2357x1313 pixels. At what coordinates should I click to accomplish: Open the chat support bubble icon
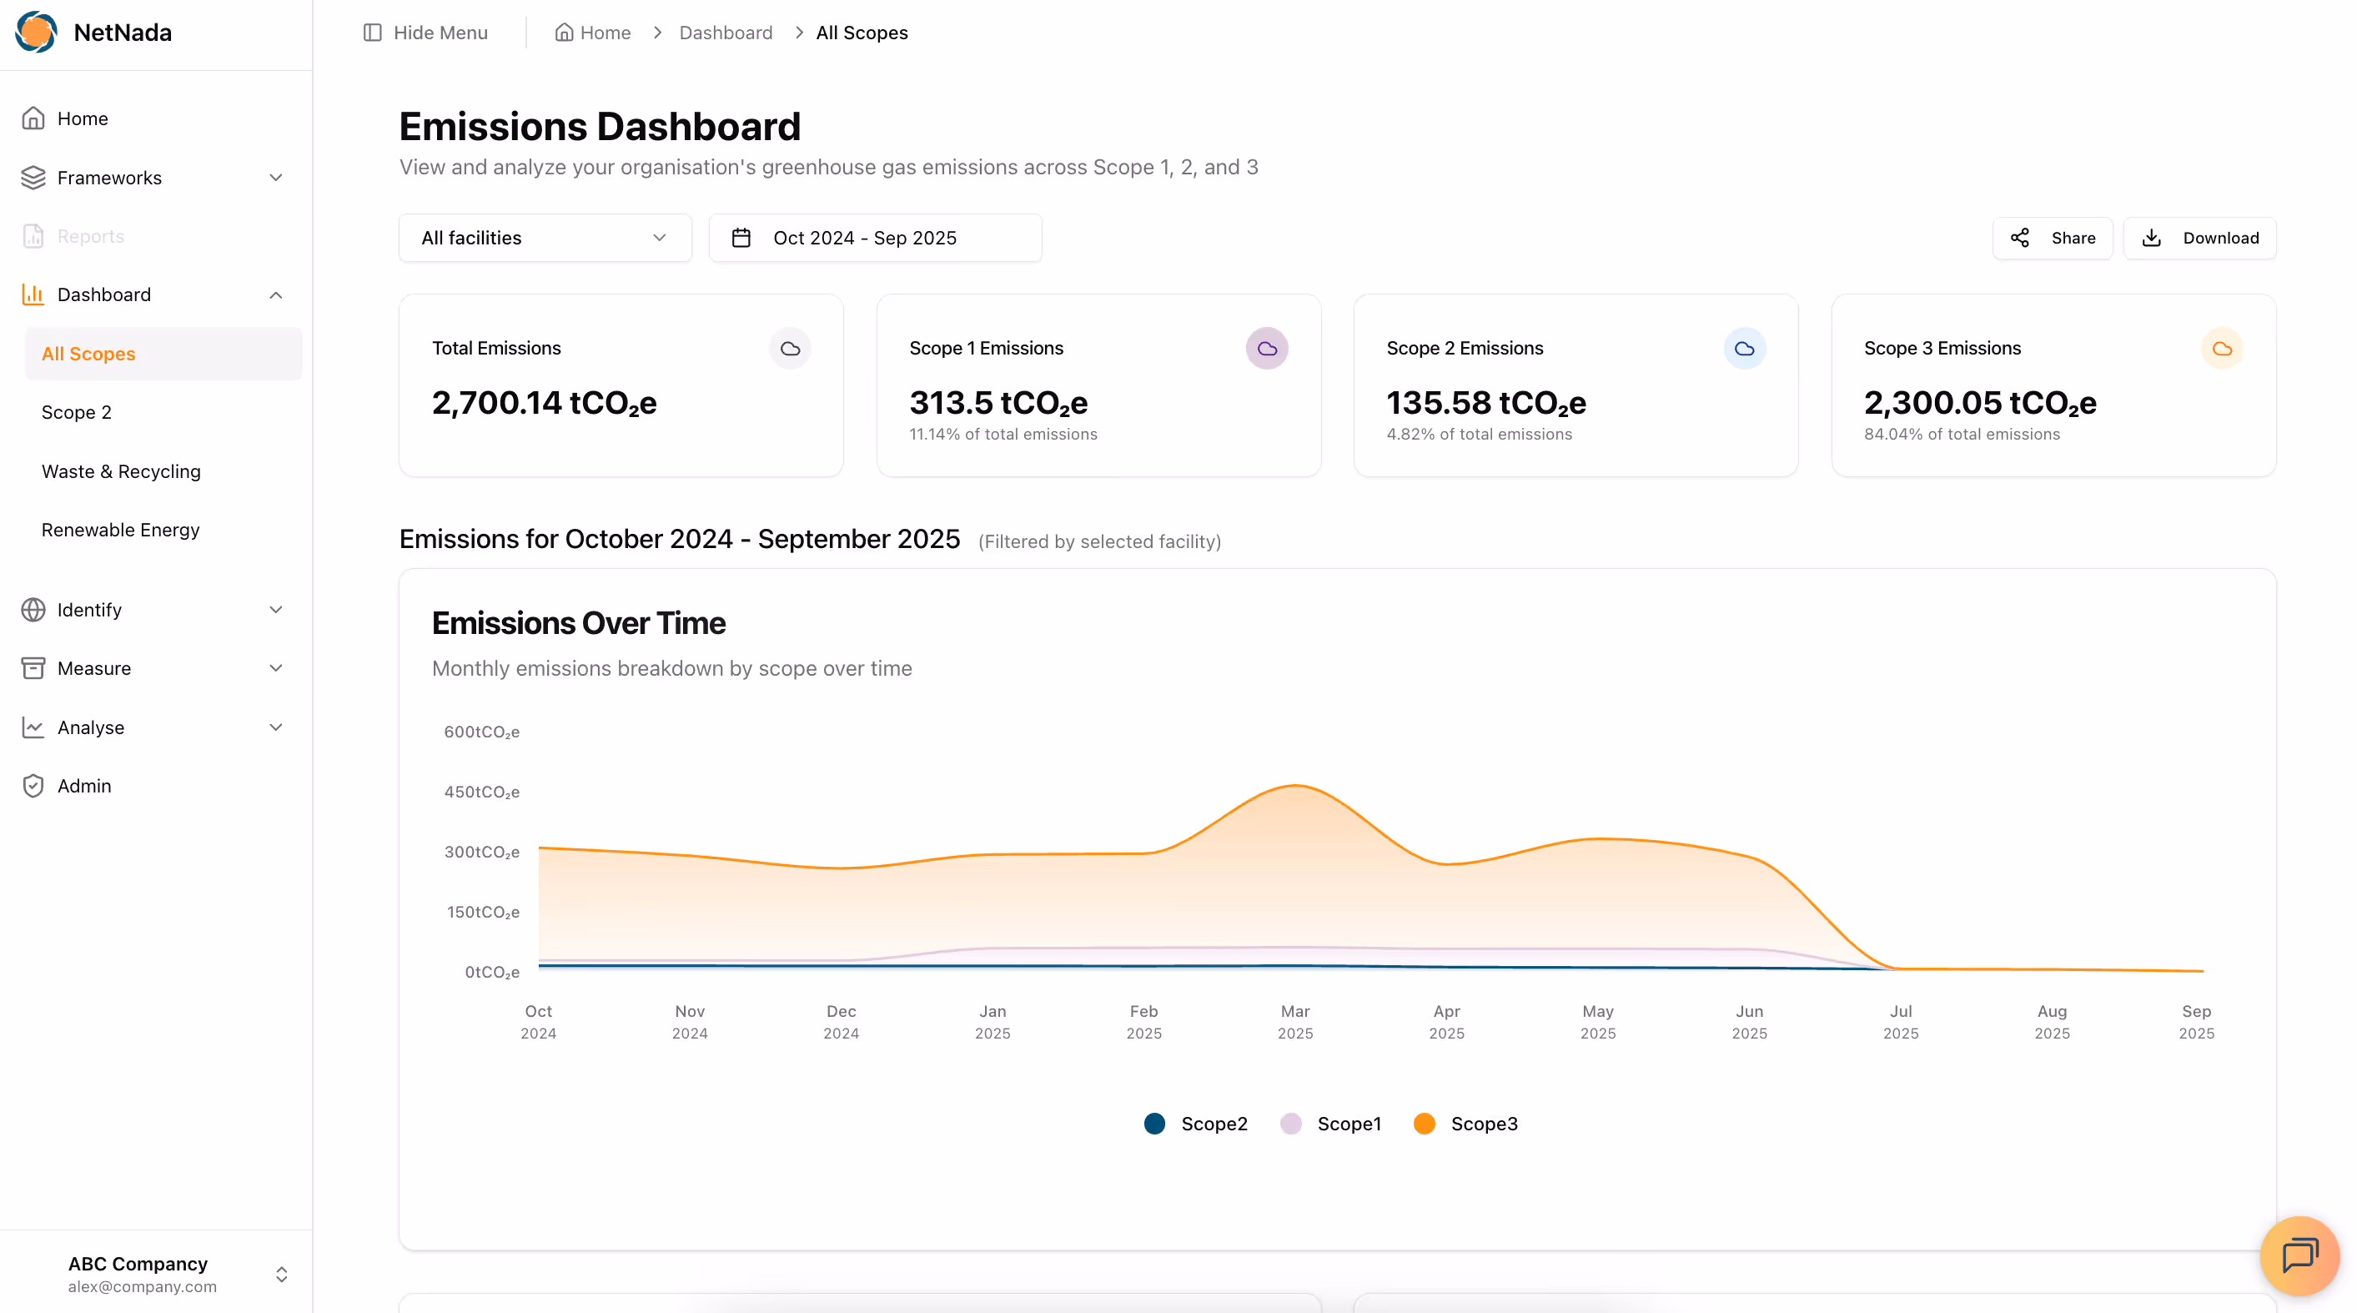[x=2299, y=1255]
